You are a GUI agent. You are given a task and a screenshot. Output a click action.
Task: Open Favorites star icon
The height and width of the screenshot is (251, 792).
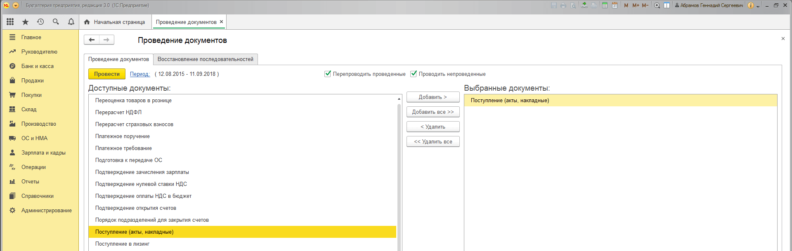(x=25, y=22)
